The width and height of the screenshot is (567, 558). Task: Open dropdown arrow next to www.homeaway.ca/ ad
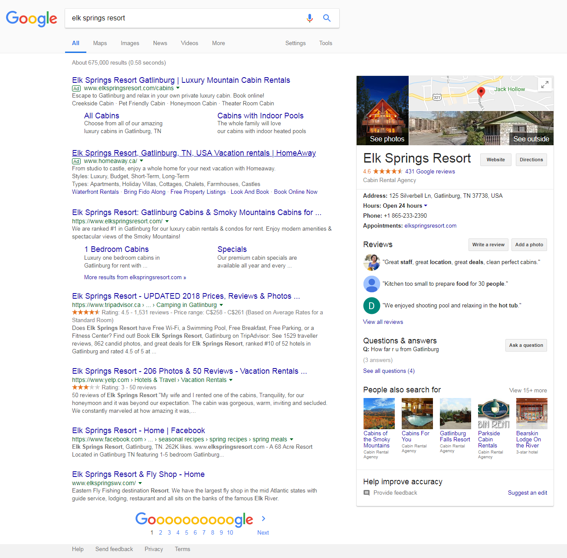coord(141,161)
